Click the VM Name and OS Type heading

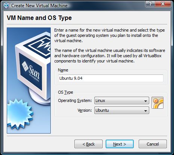[x=39, y=18]
